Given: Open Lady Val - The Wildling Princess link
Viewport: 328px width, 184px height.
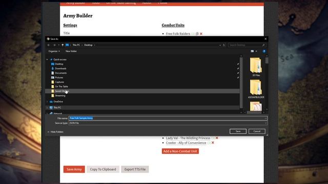Looking at the screenshot, I should pos(188,138).
